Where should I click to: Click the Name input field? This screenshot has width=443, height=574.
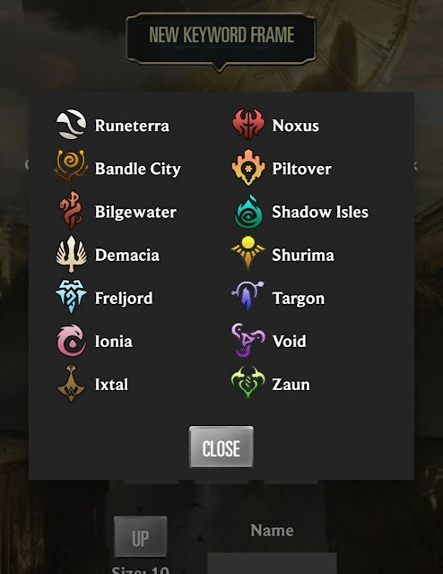[x=272, y=563]
